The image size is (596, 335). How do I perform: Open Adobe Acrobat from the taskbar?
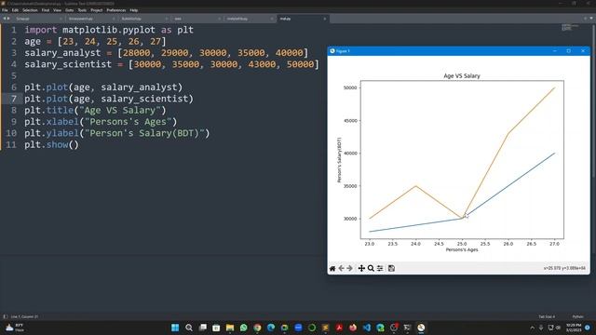click(339, 328)
